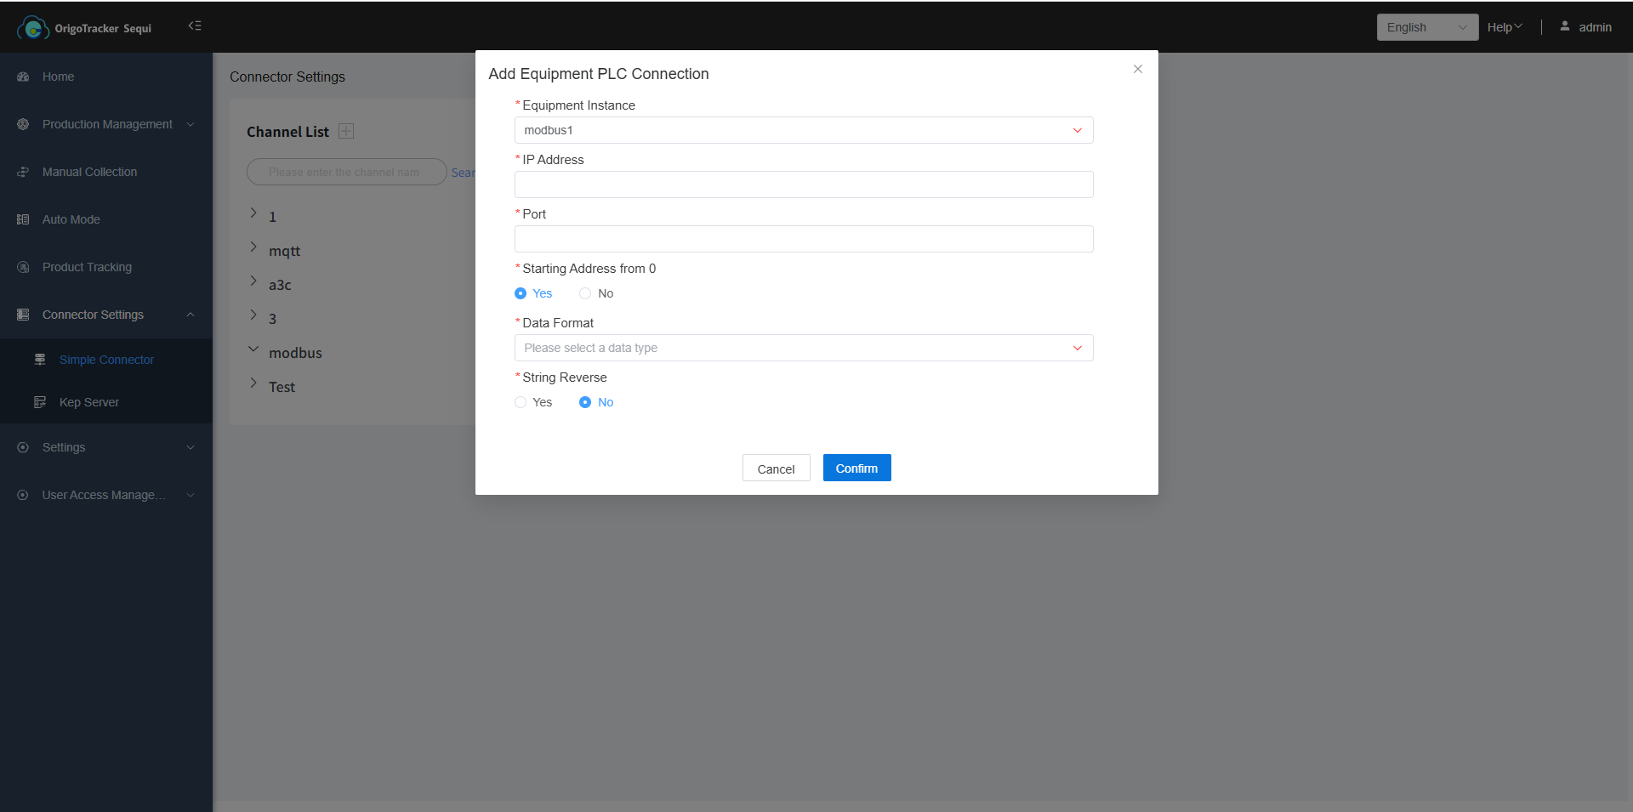Screen dimensions: 1633x812
Task: Open Simple Connector menu item
Action: [106, 360]
